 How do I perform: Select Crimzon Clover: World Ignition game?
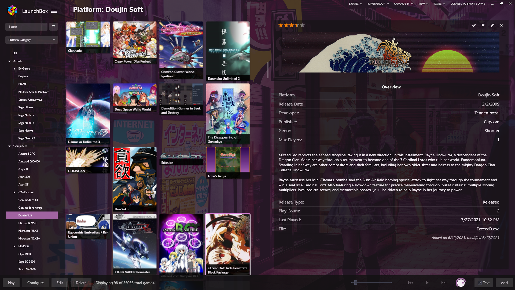point(181,50)
